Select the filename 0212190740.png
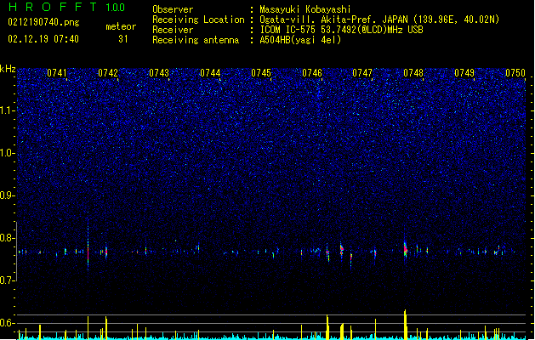 [x=43, y=22]
